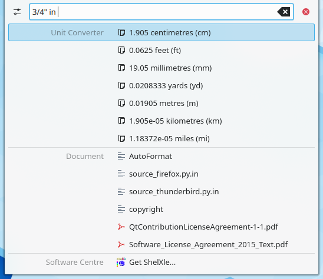Click text icon beside copyright document
The image size is (323, 279).
point(121,210)
